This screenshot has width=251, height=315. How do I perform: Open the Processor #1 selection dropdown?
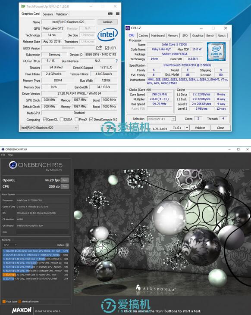pyautogui.click(x=161, y=119)
